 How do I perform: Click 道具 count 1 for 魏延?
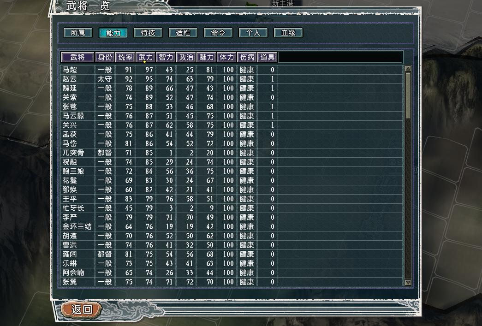pos(272,88)
